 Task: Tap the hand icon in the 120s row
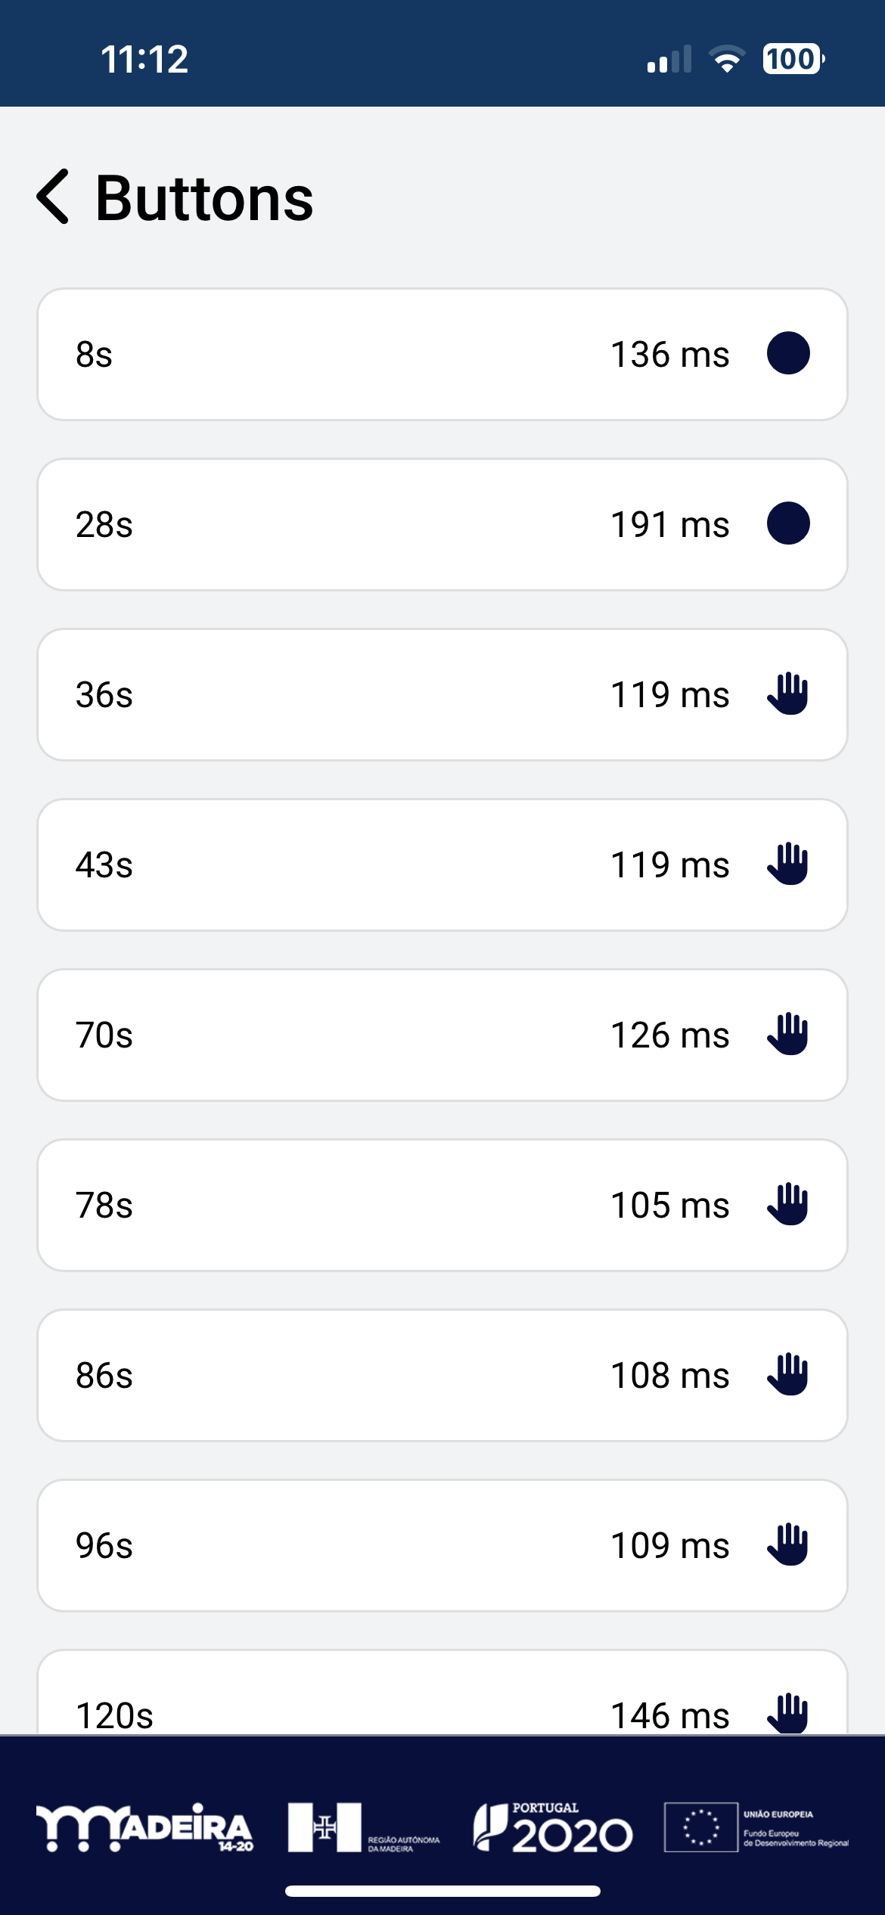coord(788,1713)
